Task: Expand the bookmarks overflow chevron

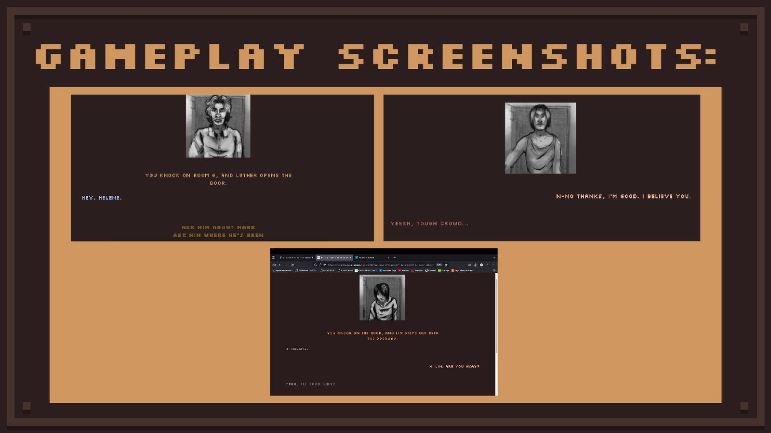Action: pos(494,270)
